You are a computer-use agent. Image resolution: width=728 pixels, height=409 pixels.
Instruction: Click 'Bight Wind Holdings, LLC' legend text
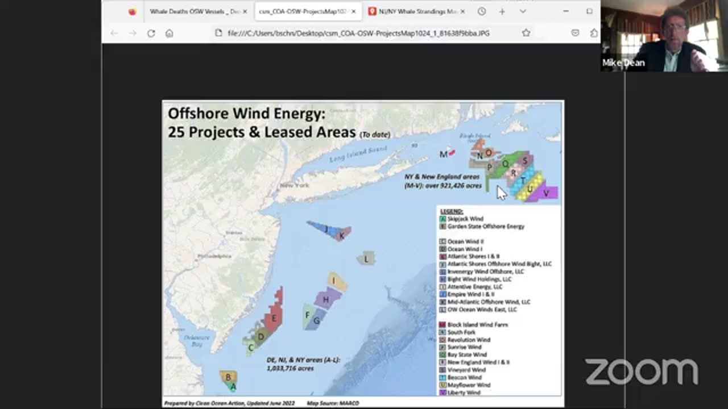coord(479,279)
